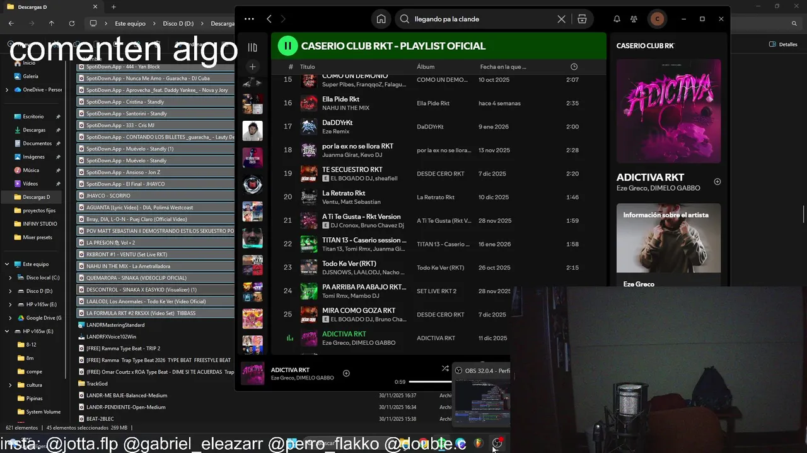The width and height of the screenshot is (807, 453).
Task: Open artist link Eze Greco, DIMELO GABBO in track row
Action: [359, 343]
